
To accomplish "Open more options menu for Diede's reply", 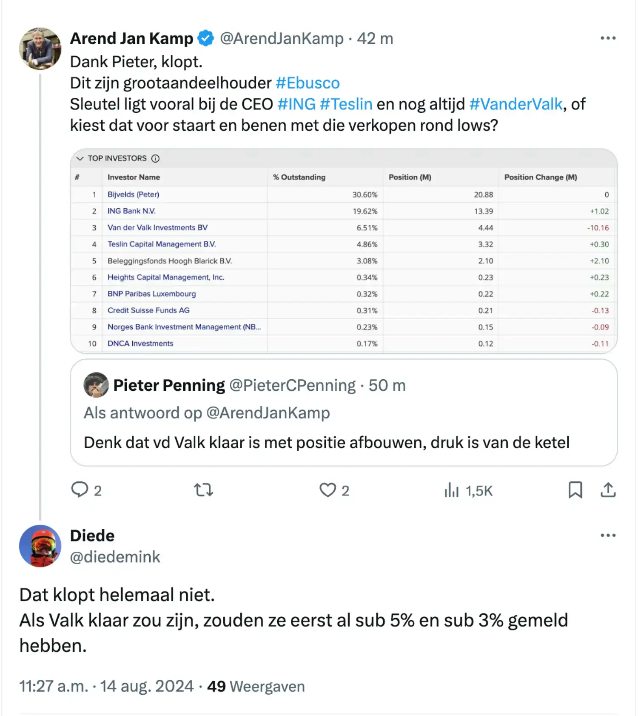I will click(608, 536).
